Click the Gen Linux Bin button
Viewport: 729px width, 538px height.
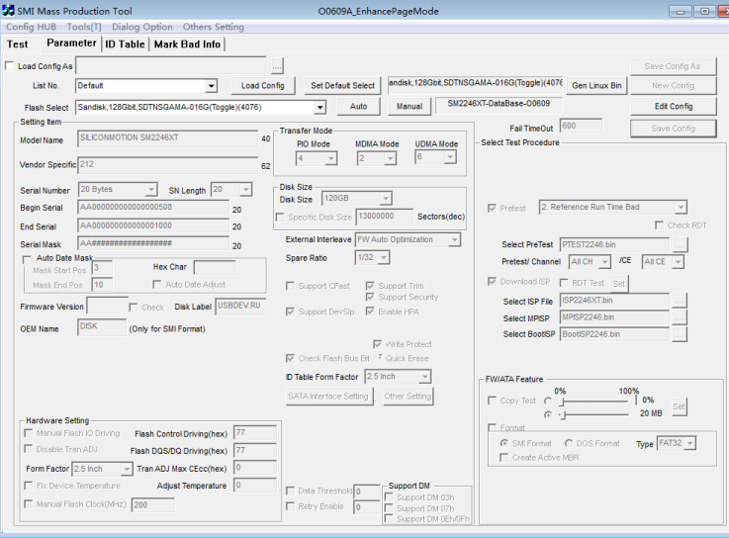[596, 86]
